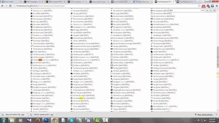Image resolution: width=219 pixels, height=123 pixels.
Task: Click the fa-graduation-cap icon glyph
Action: [x=152, y=90]
